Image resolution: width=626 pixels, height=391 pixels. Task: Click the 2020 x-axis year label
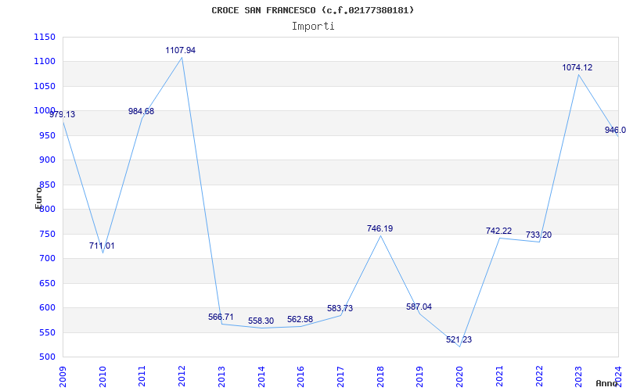pyautogui.click(x=459, y=376)
